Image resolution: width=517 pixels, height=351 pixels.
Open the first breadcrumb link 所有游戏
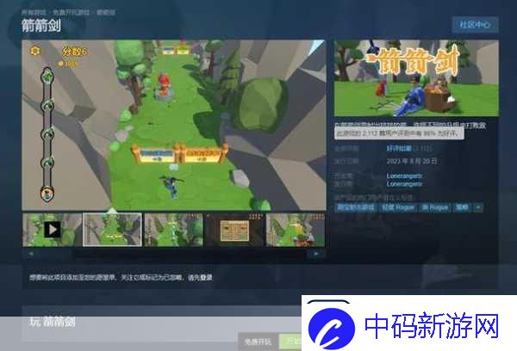34,13
